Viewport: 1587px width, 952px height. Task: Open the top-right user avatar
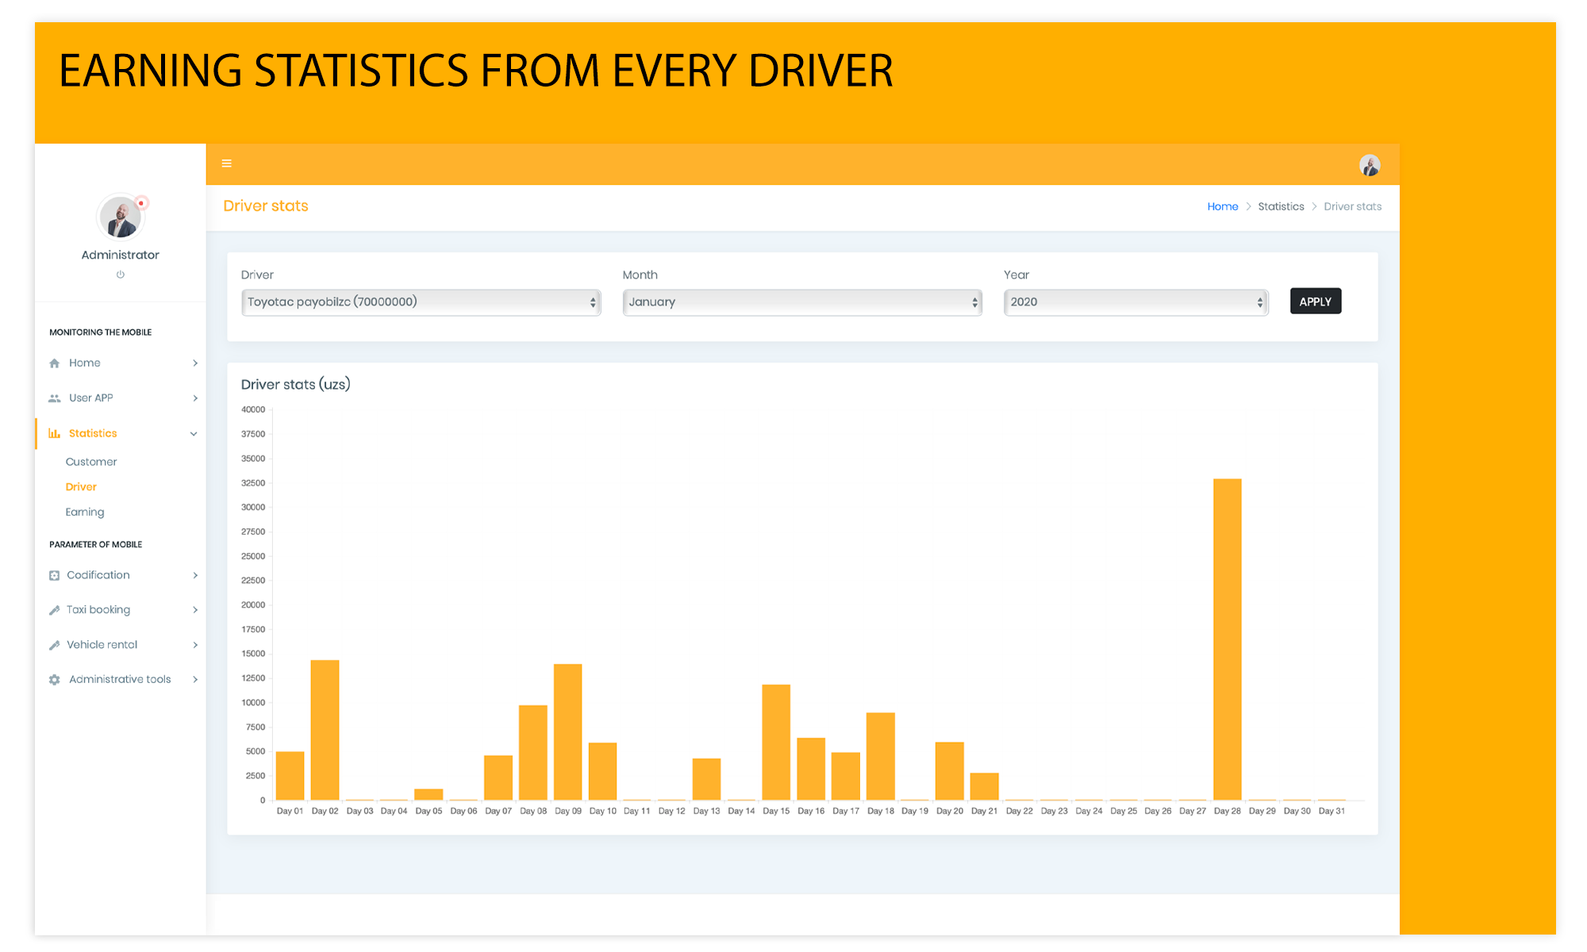[x=1370, y=165]
